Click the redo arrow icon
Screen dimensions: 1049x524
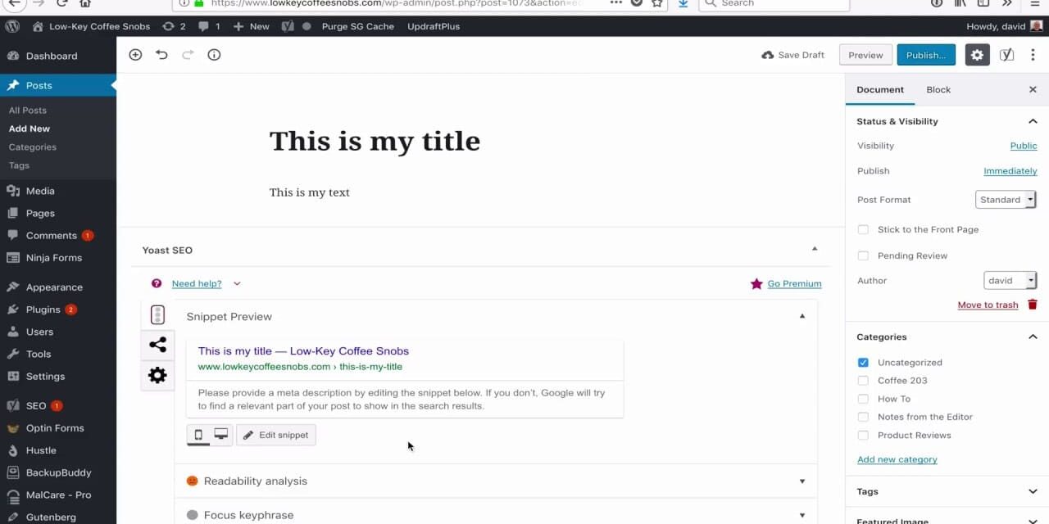[188, 55]
